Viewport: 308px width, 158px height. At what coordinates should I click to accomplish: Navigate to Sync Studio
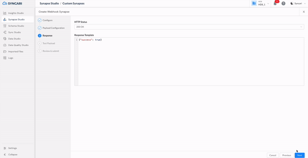(x=15, y=32)
